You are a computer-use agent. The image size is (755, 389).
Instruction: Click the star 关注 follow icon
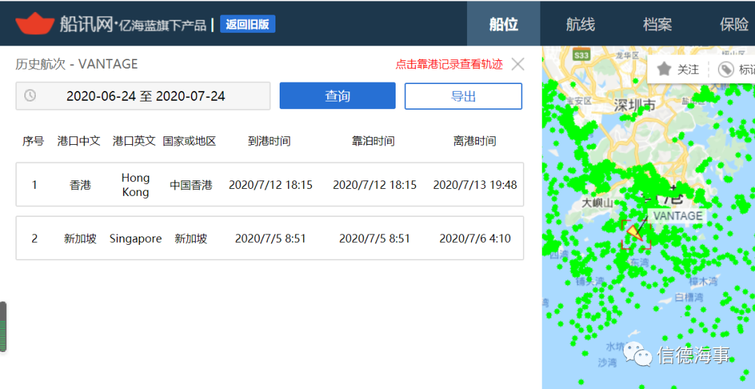(664, 69)
